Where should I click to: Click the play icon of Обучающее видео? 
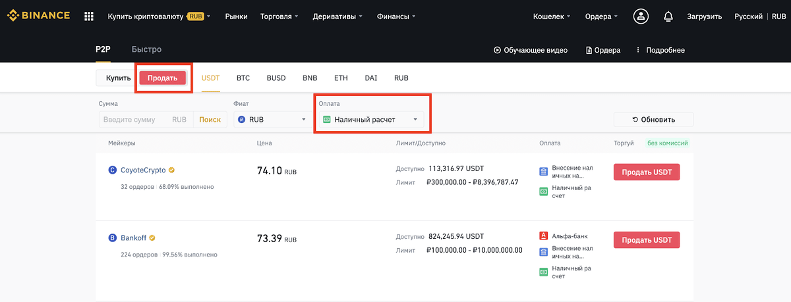point(497,50)
